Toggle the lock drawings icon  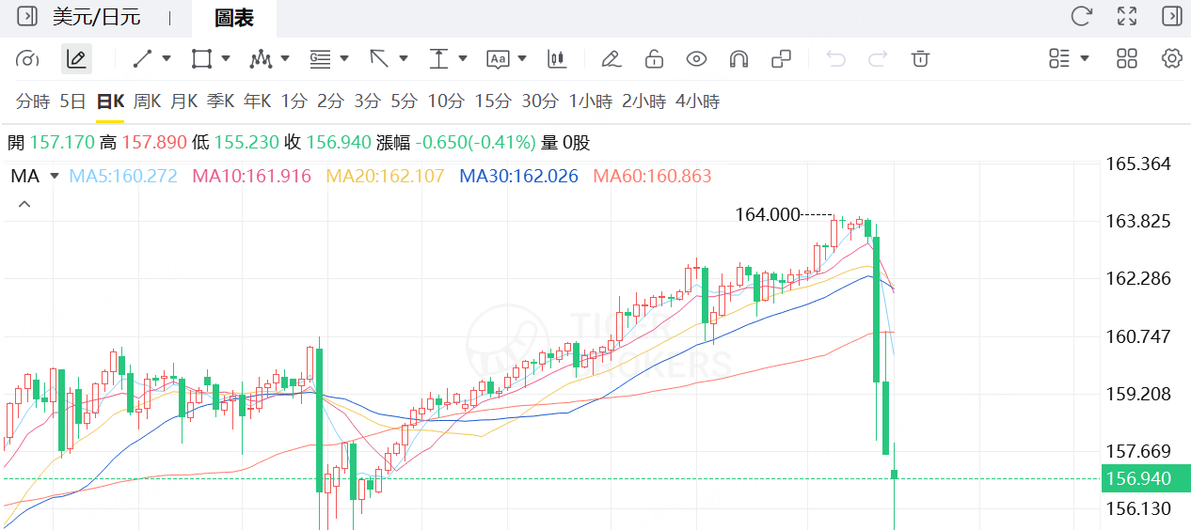(654, 59)
